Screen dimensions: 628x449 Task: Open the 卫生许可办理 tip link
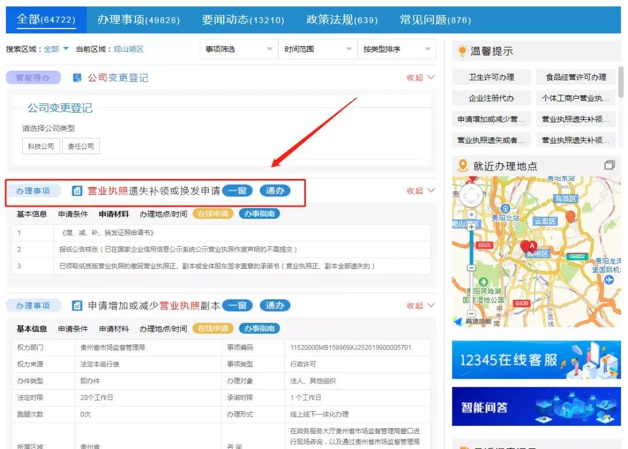click(491, 77)
